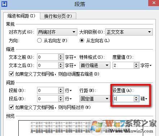
Task: Switch to the 缩进和间距 tab
Action: (x=21, y=16)
